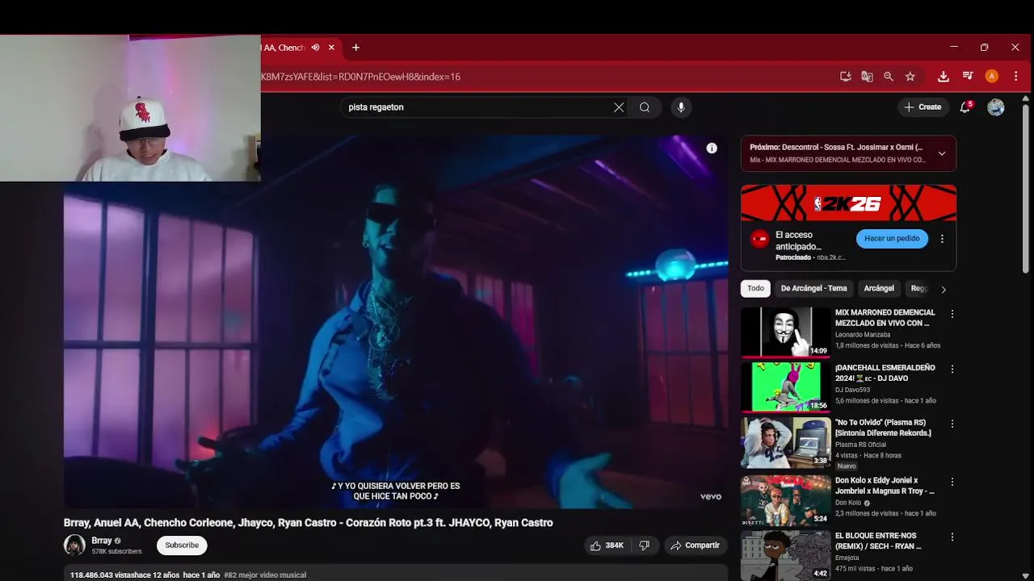
Task: Open Brray channel avatar
Action: [74, 545]
